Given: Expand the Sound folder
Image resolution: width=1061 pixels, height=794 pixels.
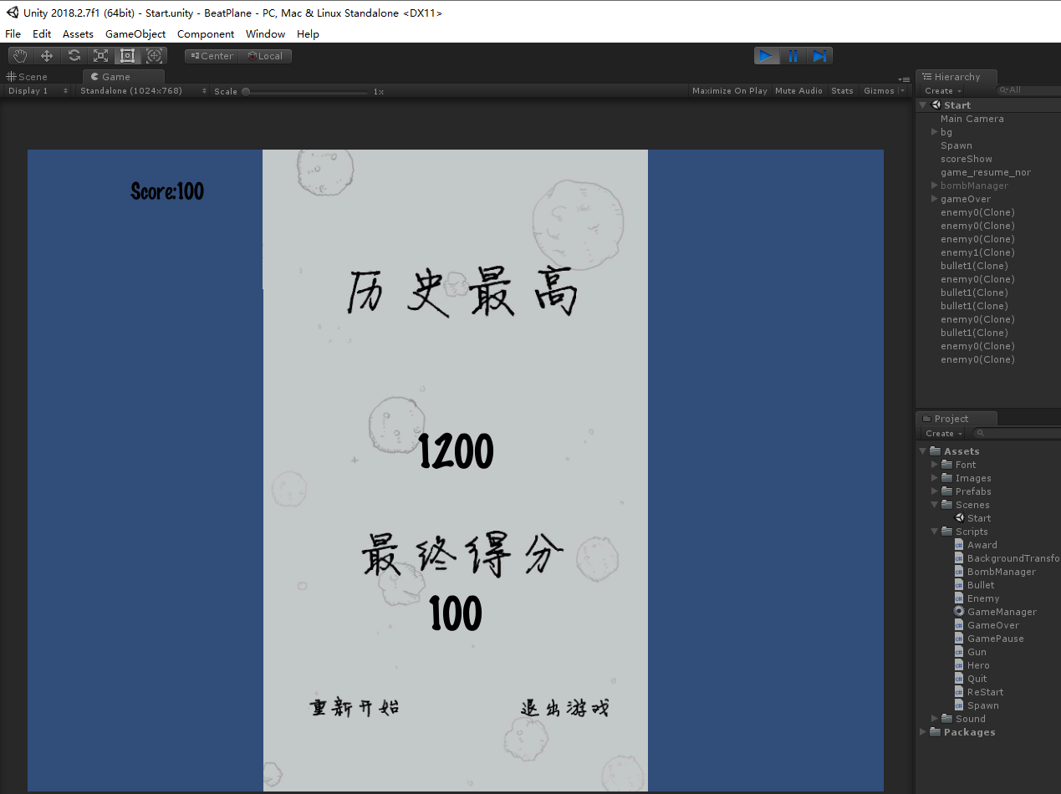Looking at the screenshot, I should click(935, 719).
